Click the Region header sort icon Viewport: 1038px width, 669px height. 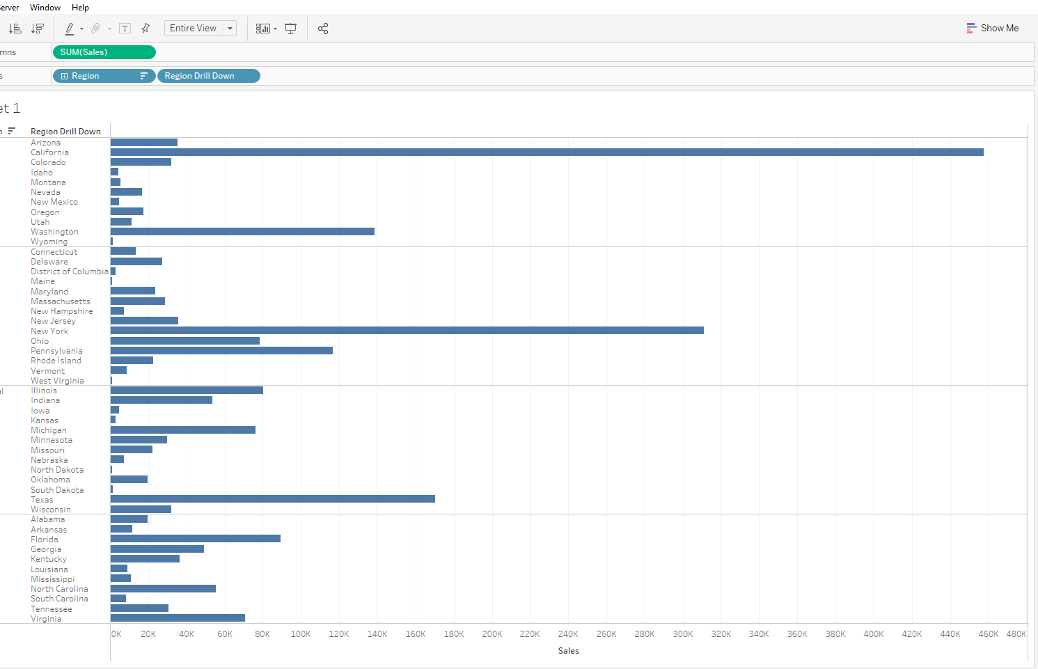tap(12, 131)
